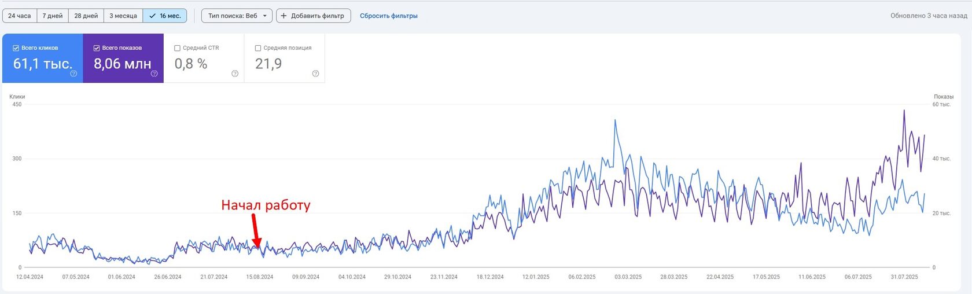Open help icon on Средний CTR card
Screen dimensions: 972x294
tap(235, 73)
